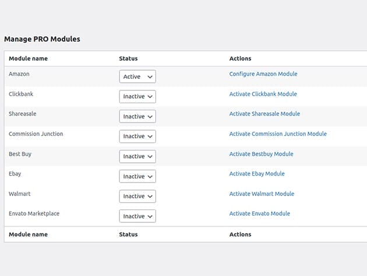Open the Activate Commission Junction Module link

coord(278,134)
